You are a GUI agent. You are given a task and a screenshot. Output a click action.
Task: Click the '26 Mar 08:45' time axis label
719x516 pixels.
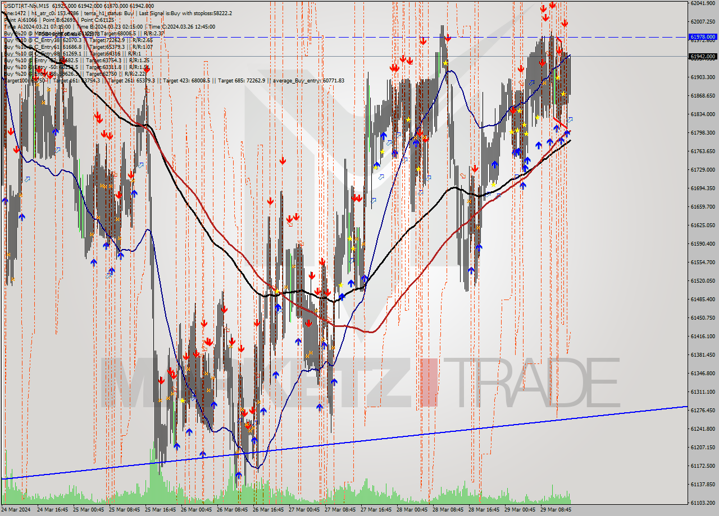[x=233, y=510]
